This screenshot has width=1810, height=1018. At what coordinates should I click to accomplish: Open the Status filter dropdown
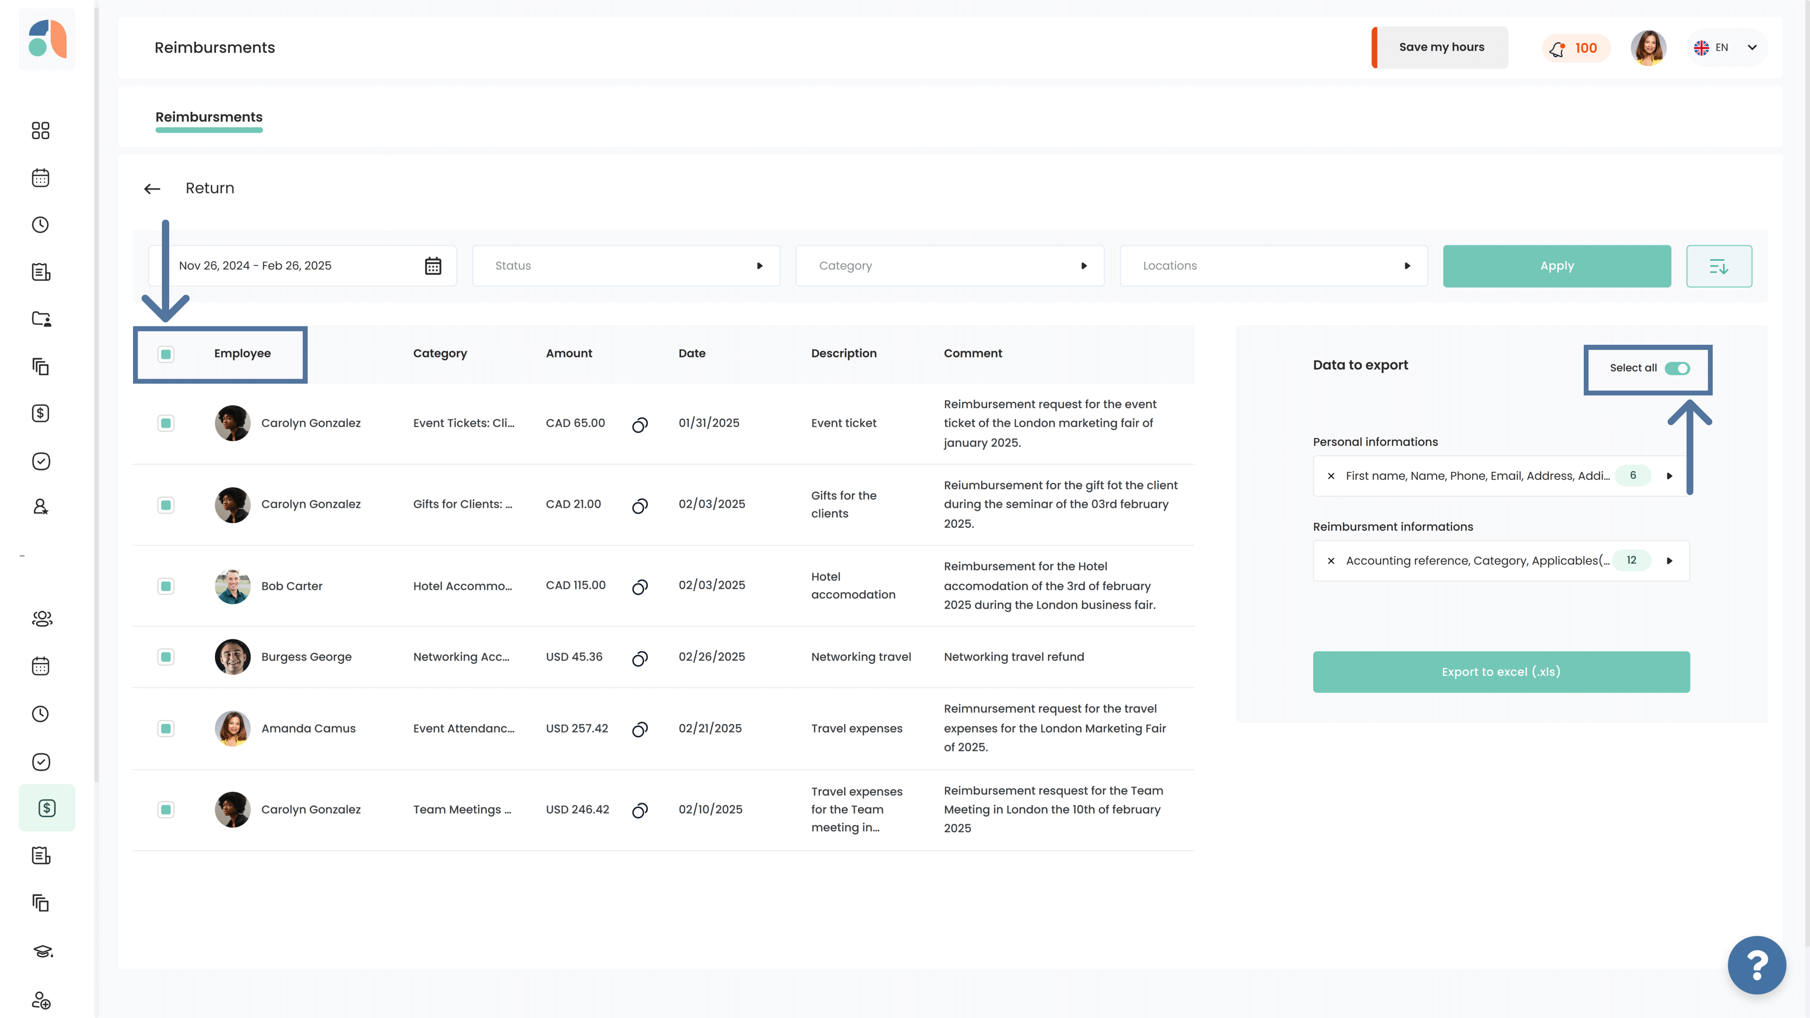625,266
